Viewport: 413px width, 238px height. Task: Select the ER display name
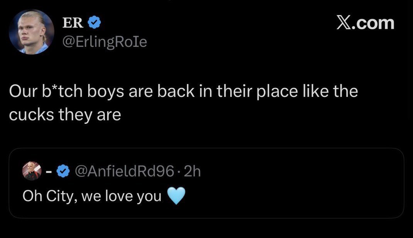[x=73, y=23]
